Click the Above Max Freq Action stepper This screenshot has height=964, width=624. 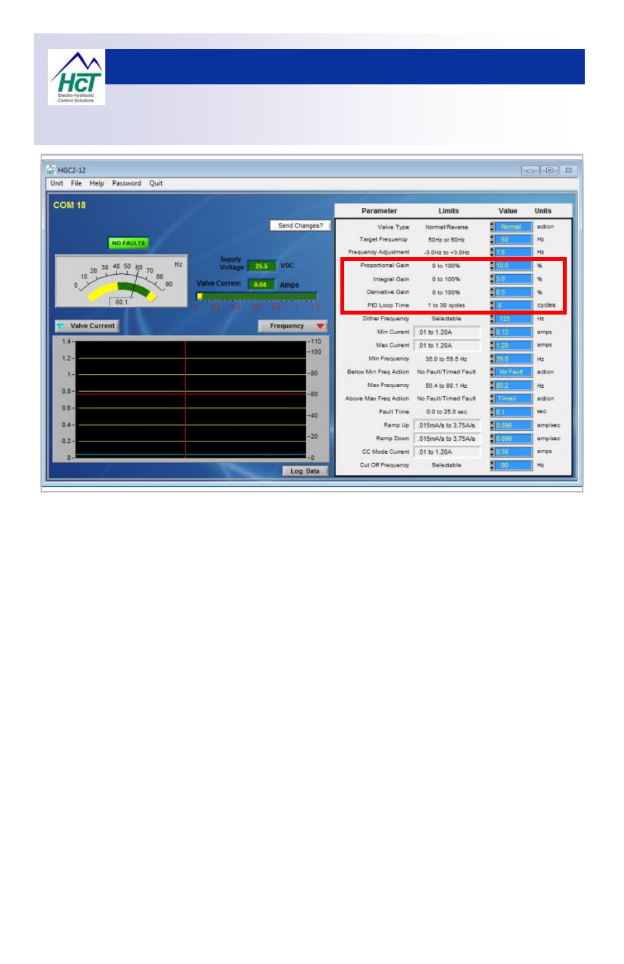tap(492, 399)
